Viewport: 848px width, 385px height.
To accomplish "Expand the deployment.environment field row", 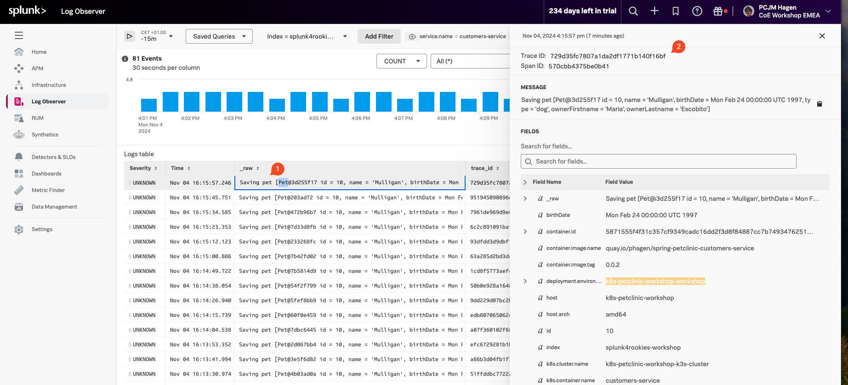I will pyautogui.click(x=525, y=281).
